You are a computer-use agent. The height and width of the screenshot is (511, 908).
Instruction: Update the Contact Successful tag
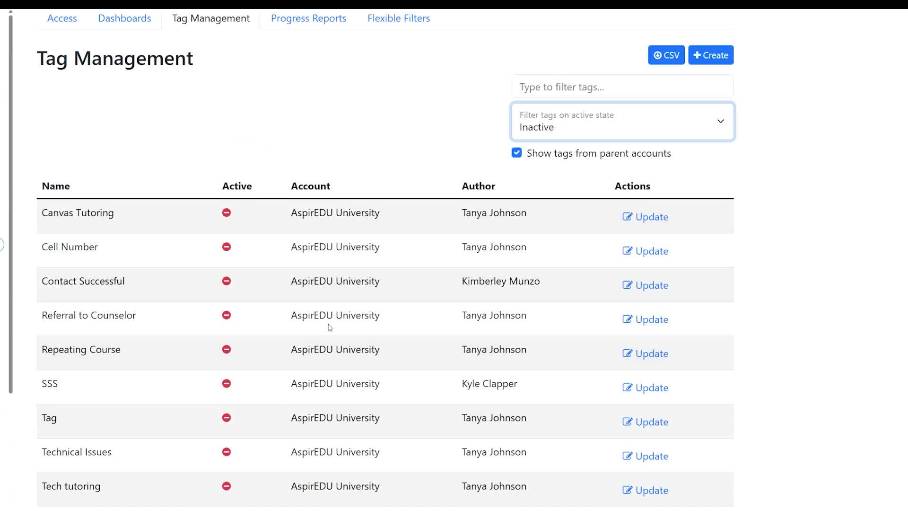645,285
